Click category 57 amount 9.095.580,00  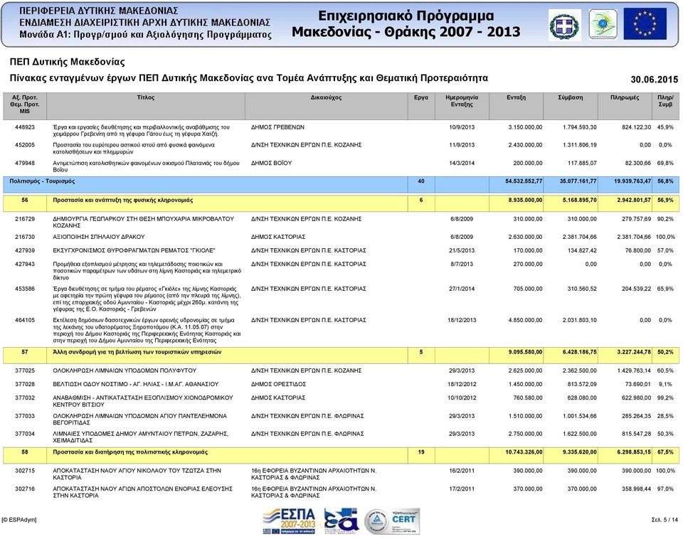tap(525, 352)
